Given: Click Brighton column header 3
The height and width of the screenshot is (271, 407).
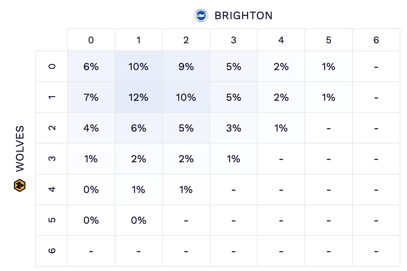Looking at the screenshot, I should pyautogui.click(x=234, y=40).
